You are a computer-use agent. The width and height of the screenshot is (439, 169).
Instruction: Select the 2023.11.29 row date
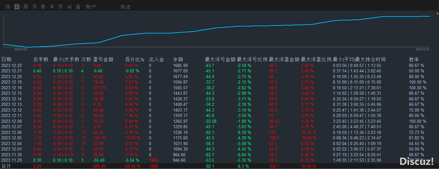pyautogui.click(x=11, y=160)
